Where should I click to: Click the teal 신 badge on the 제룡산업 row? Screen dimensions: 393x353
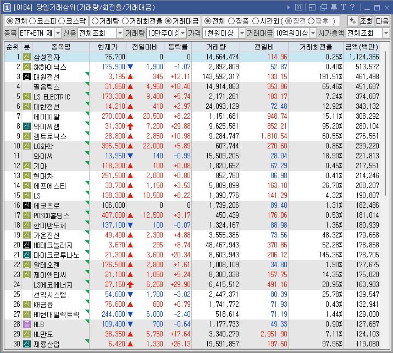point(27,344)
